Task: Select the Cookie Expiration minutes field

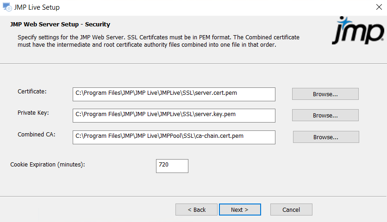Action: tap(172, 166)
